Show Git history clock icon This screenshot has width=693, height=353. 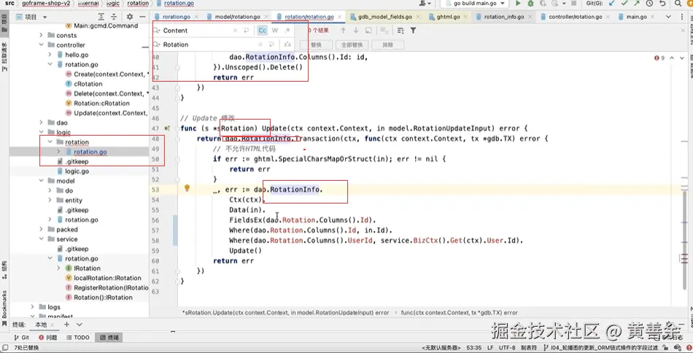point(649,3)
